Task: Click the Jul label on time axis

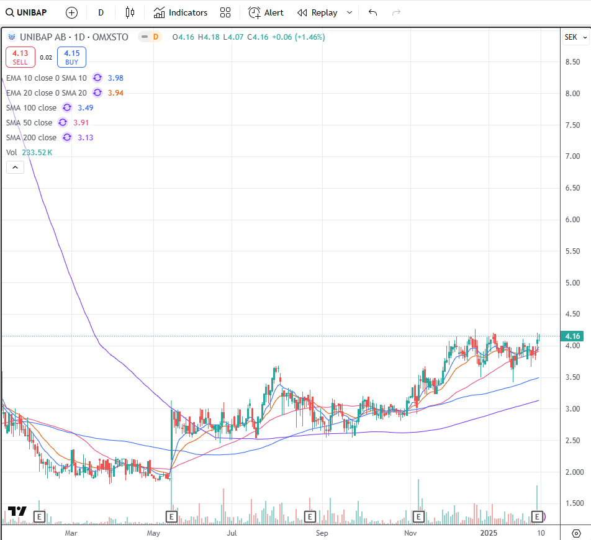Action: [x=232, y=533]
